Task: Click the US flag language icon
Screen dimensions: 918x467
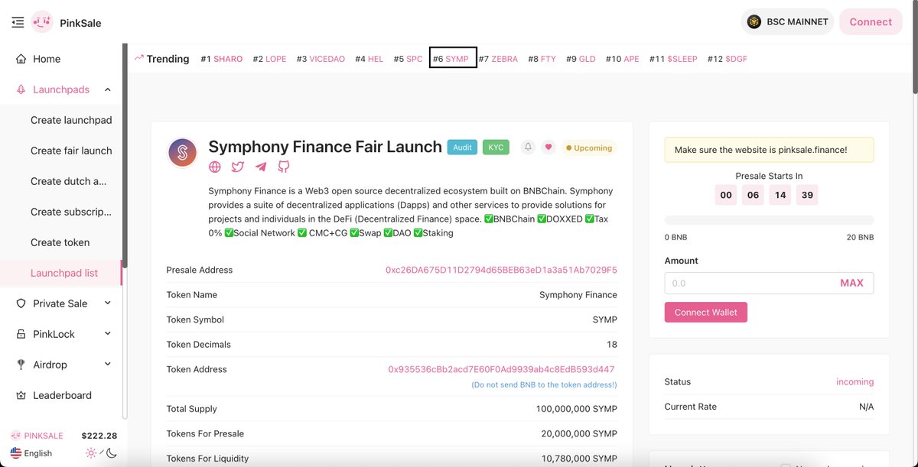Action: pos(16,452)
